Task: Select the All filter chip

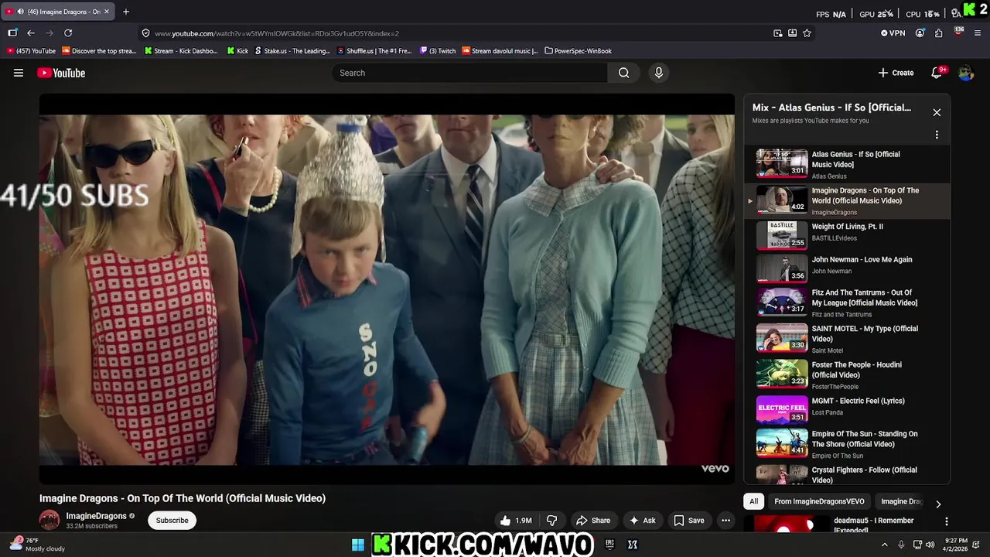Action: coord(753,501)
